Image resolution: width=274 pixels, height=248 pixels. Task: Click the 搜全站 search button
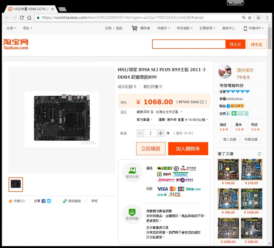click(235, 44)
